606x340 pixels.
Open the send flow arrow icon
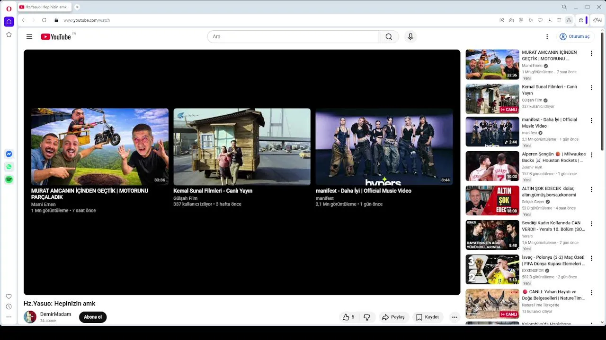point(531,20)
